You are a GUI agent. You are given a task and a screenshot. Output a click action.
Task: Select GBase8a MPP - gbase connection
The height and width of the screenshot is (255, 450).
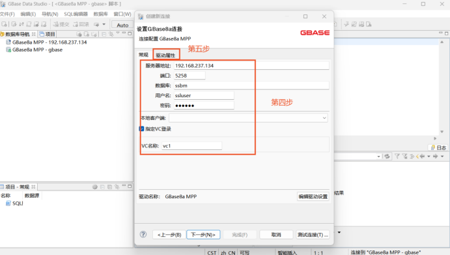[34, 50]
